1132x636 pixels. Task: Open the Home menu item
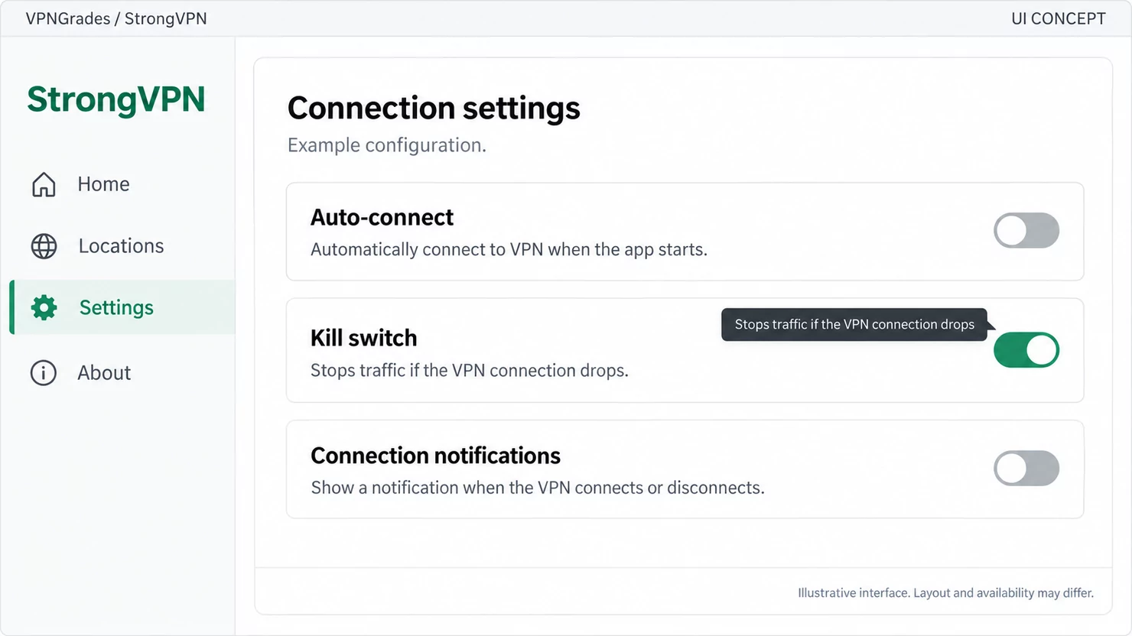click(x=103, y=184)
